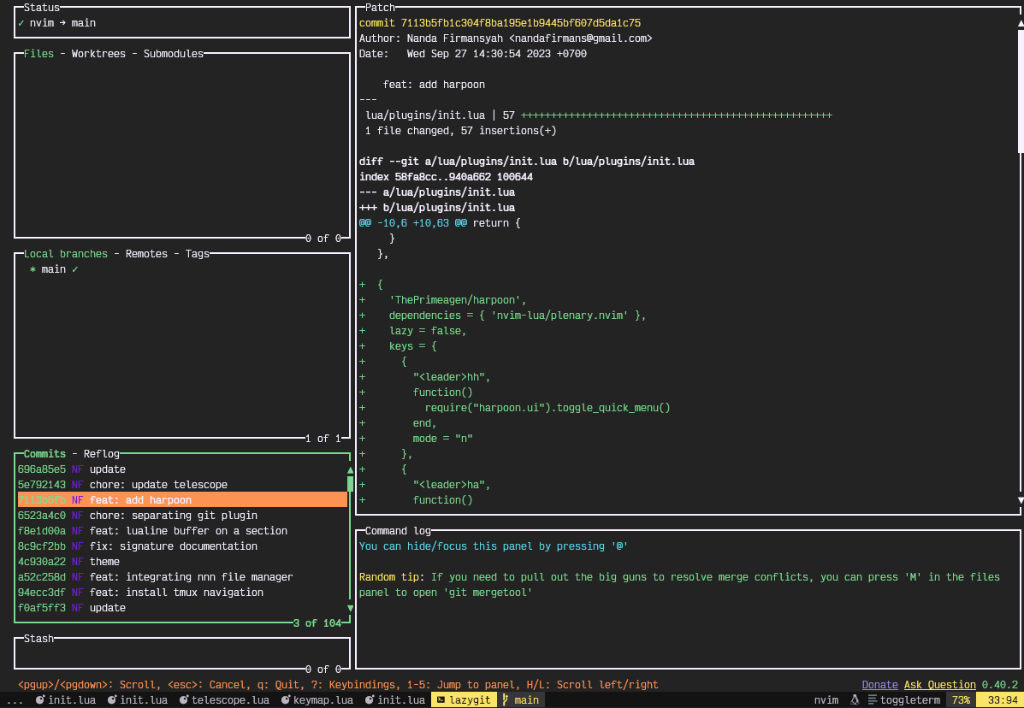Click the '3 of 104' commit counter
Image resolution: width=1024 pixels, height=708 pixels.
click(x=317, y=623)
